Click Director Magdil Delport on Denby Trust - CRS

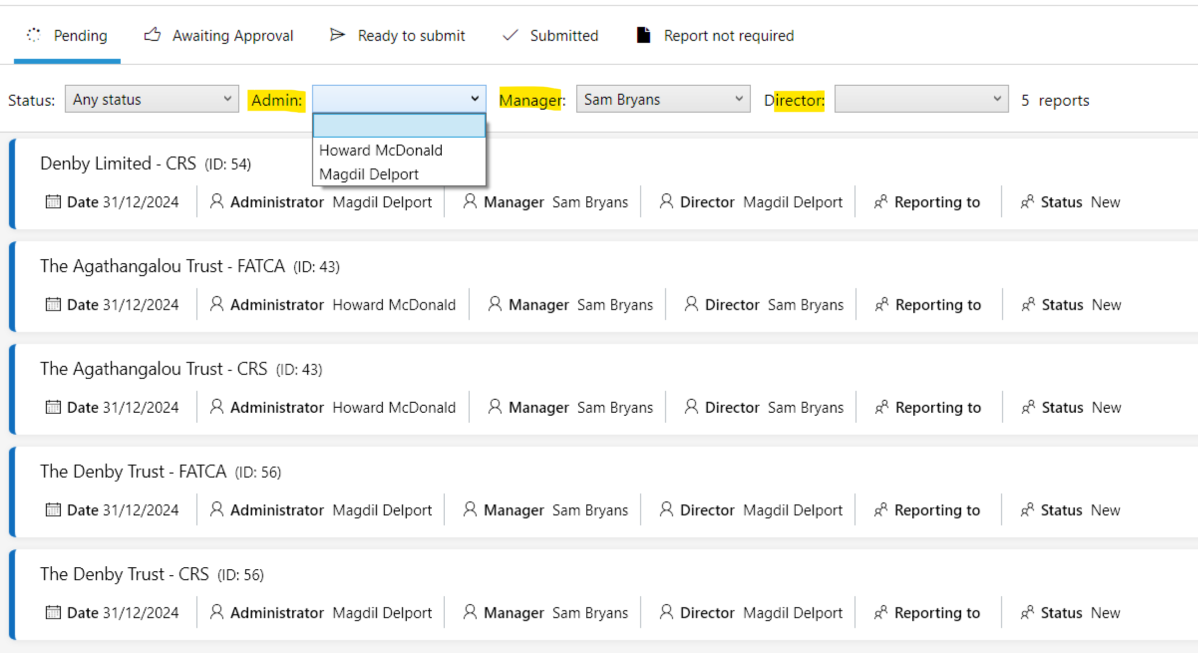[x=761, y=613]
